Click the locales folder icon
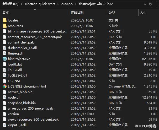The height and width of the screenshot is (130, 159). coord(5,20)
